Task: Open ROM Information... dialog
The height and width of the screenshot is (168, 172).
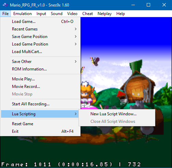Action: 40,69
